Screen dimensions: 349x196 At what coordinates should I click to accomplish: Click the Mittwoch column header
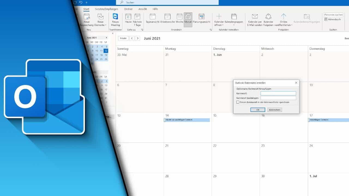[x=284, y=49]
